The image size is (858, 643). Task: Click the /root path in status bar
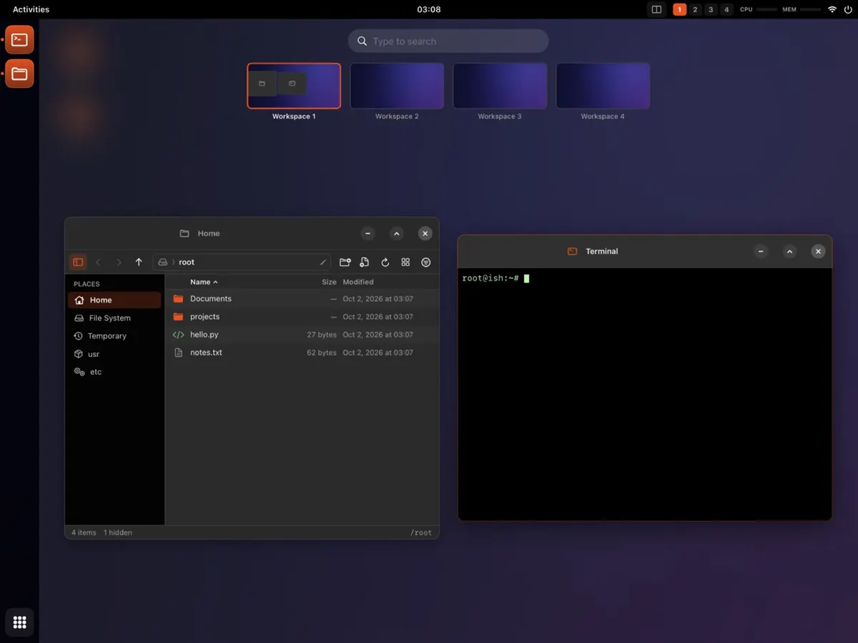(421, 533)
